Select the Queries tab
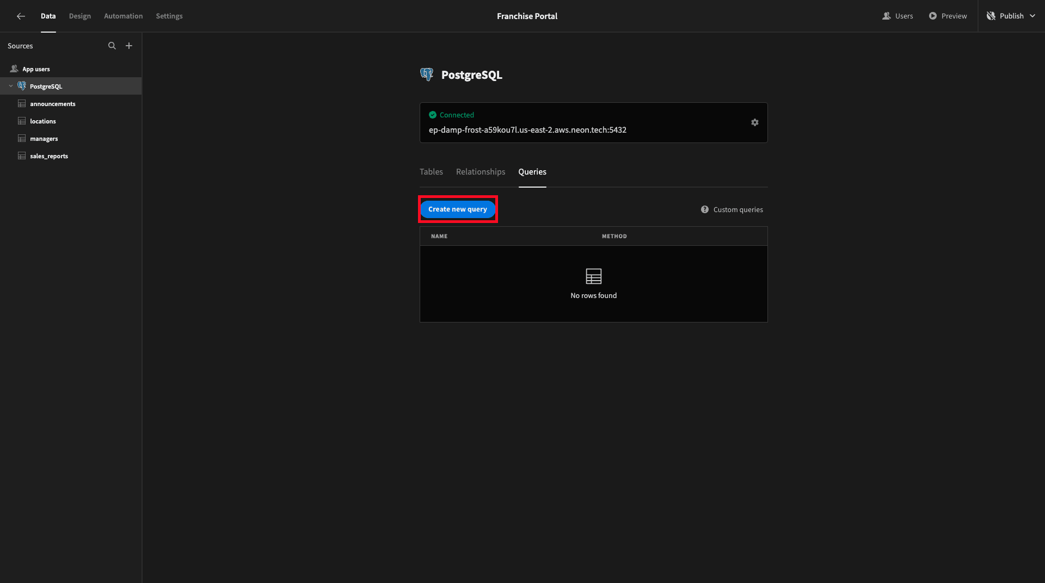Screen dimensions: 1045x583 point(532,172)
